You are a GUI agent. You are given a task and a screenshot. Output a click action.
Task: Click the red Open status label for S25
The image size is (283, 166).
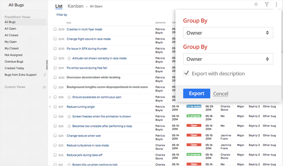point(194,126)
